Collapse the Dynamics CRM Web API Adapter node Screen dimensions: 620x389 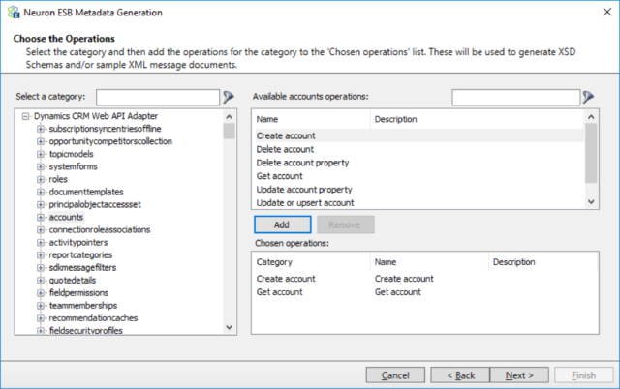[x=26, y=116]
